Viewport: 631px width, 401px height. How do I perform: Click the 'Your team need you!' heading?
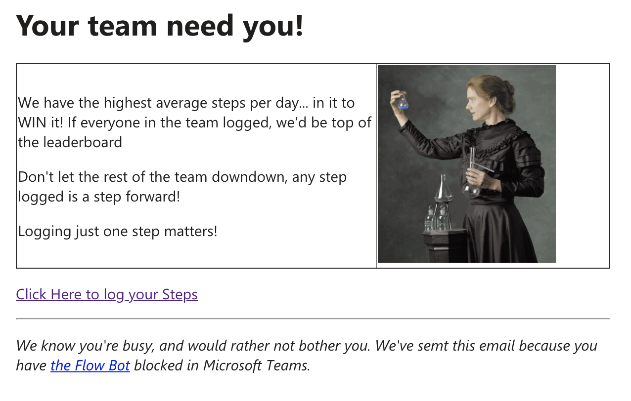[160, 25]
